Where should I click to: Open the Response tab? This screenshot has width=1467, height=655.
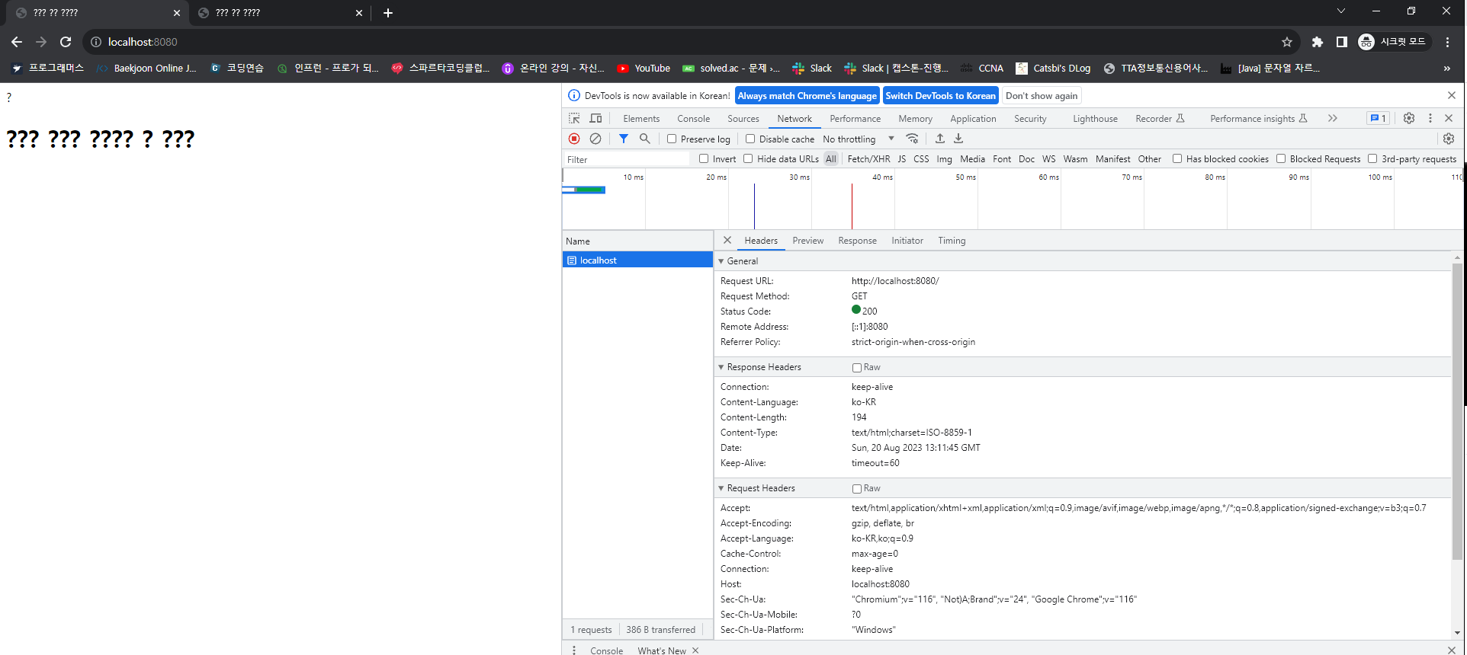tap(857, 241)
